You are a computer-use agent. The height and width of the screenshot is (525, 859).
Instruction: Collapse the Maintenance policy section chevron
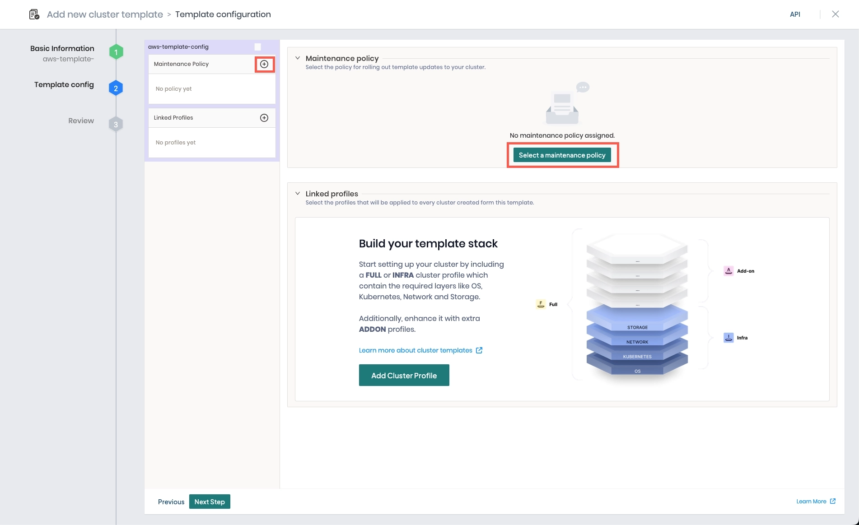[297, 58]
